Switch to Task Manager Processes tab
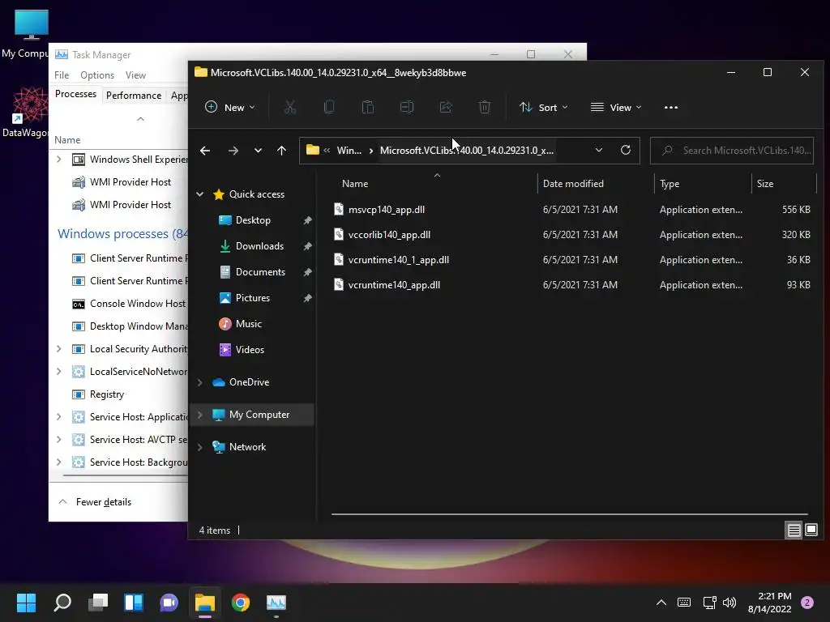 (75, 94)
